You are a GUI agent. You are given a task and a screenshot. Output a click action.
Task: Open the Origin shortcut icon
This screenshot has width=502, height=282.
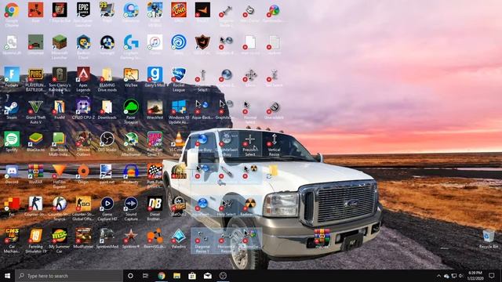point(83,172)
